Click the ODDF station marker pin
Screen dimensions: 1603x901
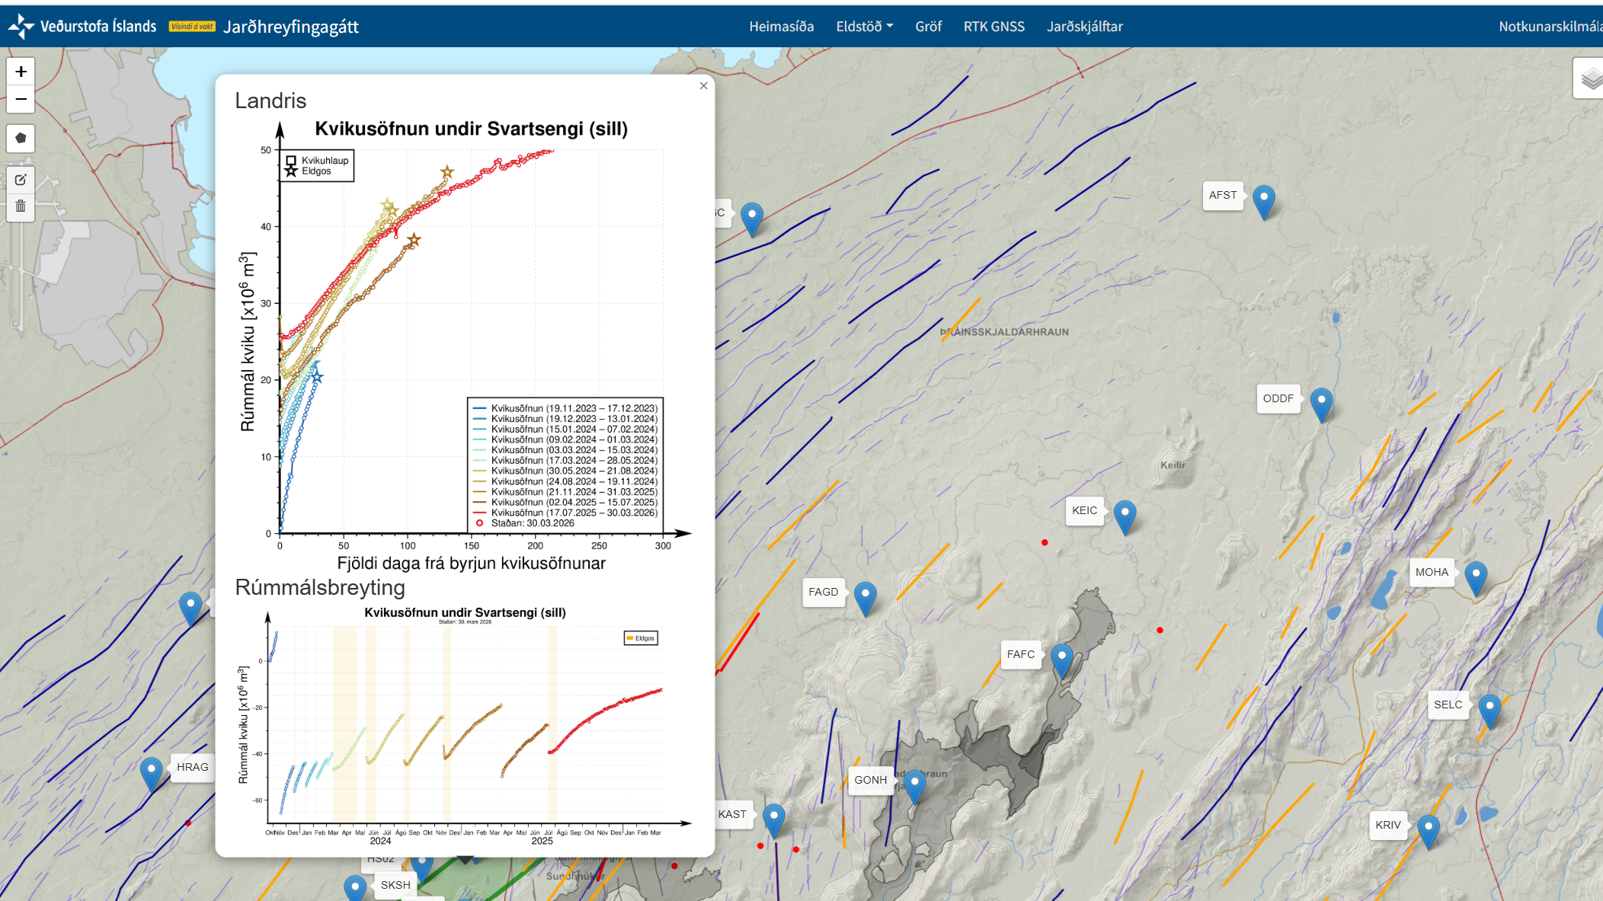pos(1321,403)
